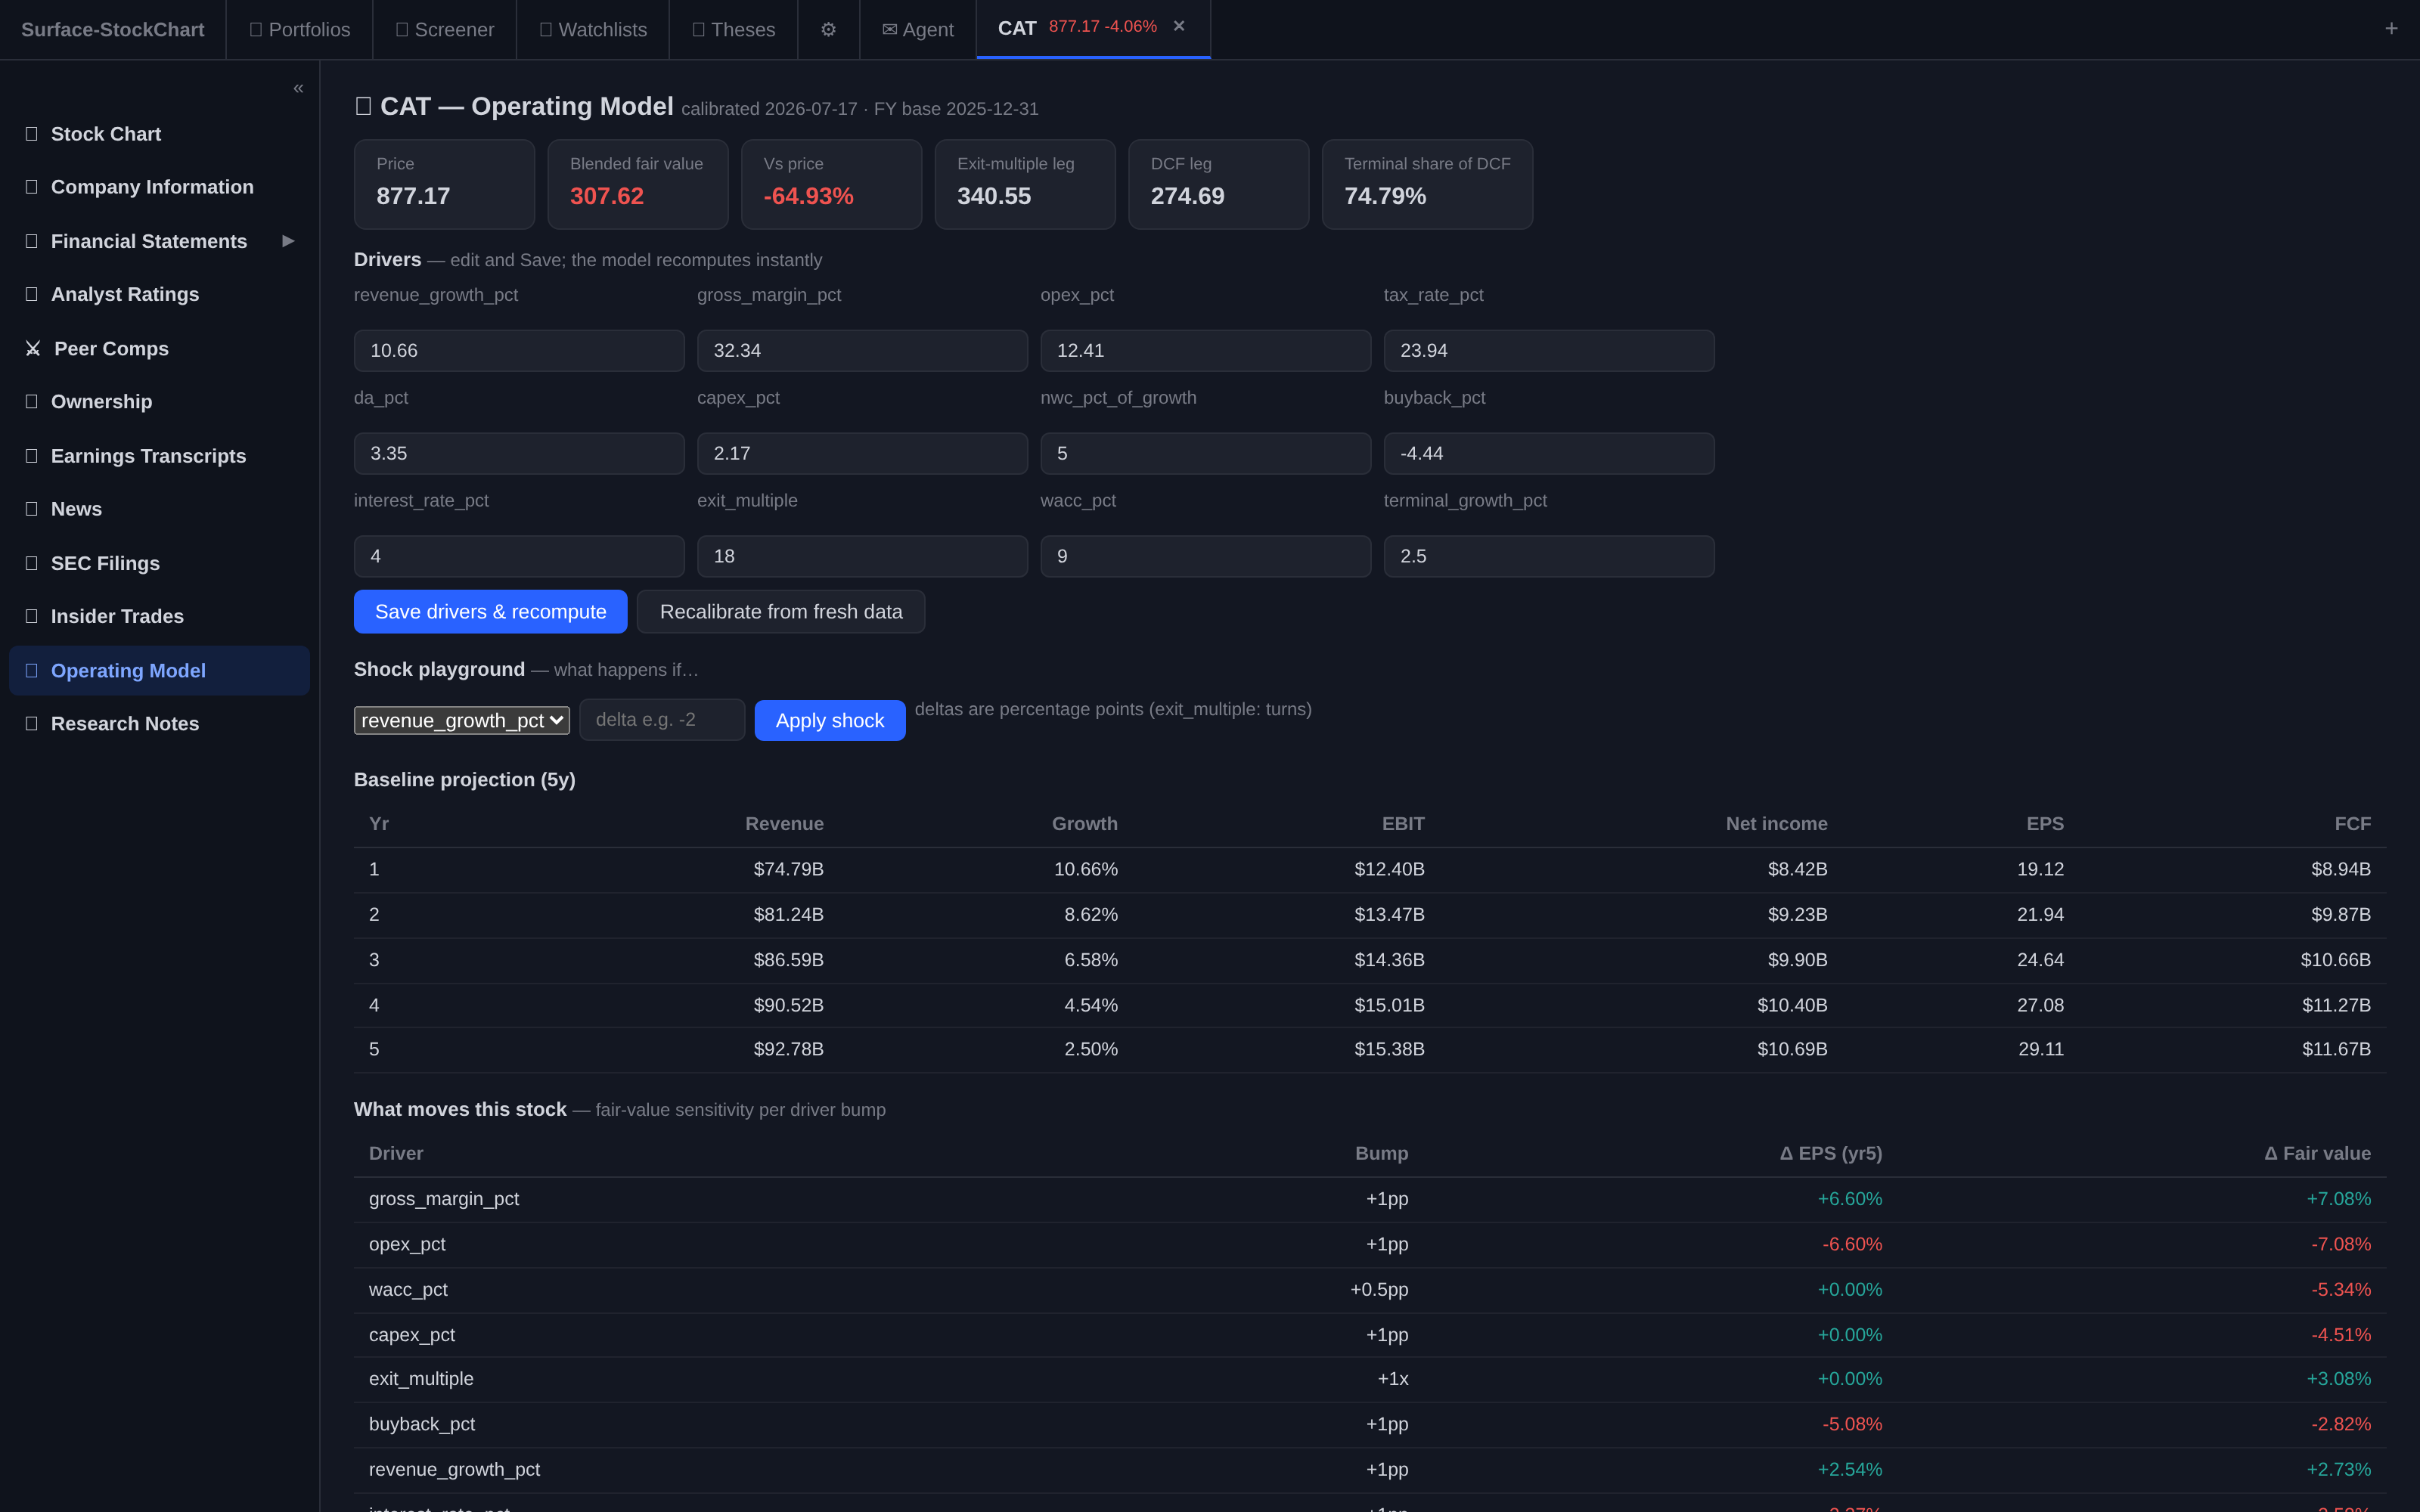Click Exit-multiple leg value 340.55
The height and width of the screenshot is (1512, 2420).
[994, 196]
